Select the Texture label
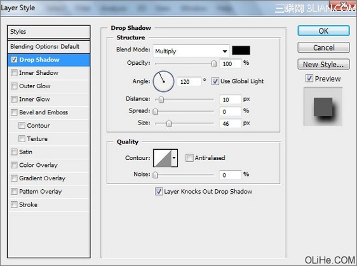 coord(37,138)
